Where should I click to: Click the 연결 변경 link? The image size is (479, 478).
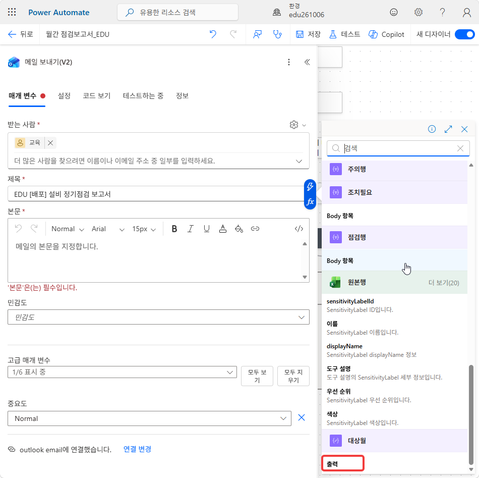[137, 449]
